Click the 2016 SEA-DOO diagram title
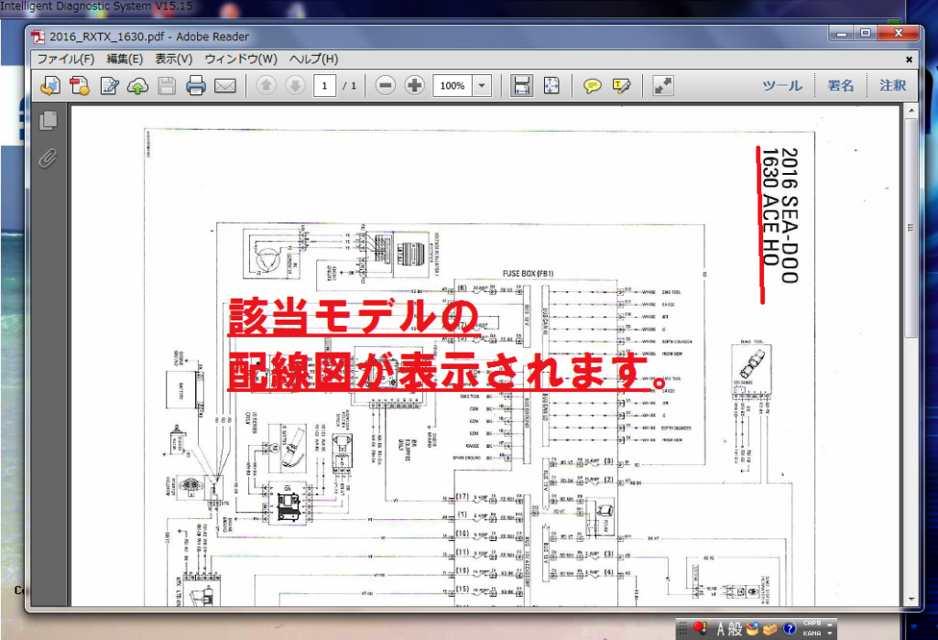The image size is (938, 640). click(790, 215)
